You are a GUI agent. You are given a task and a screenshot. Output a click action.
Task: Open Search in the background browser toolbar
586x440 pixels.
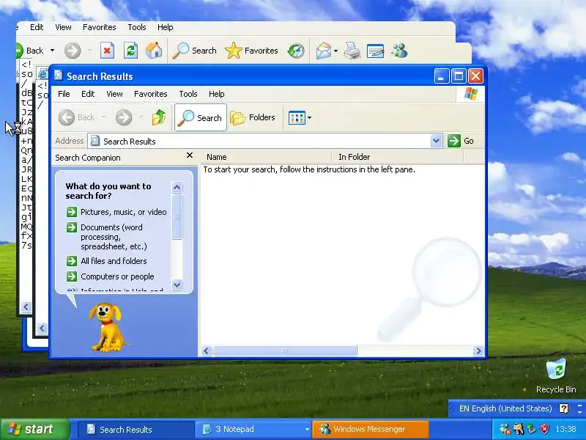pos(195,51)
